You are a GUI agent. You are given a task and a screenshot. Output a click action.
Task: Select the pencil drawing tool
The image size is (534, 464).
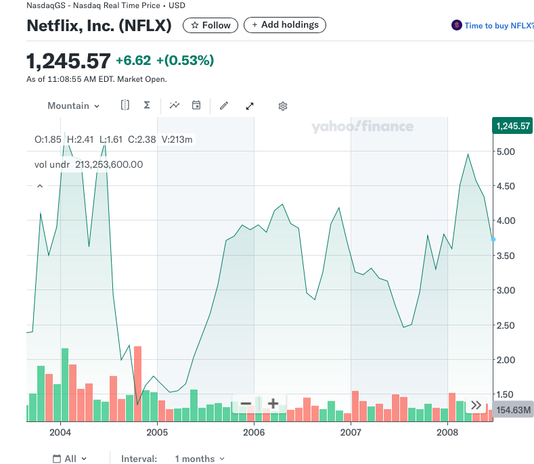click(x=224, y=106)
